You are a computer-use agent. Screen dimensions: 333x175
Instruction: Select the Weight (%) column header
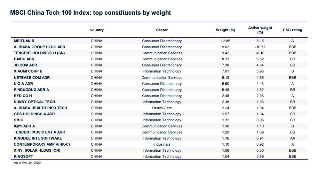(x=225, y=30)
